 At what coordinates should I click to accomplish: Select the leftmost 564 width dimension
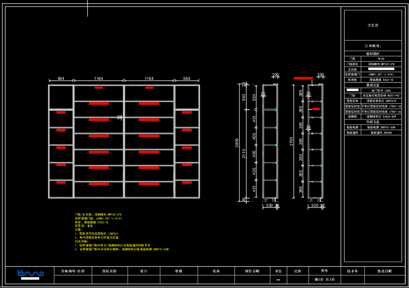[x=61, y=78]
